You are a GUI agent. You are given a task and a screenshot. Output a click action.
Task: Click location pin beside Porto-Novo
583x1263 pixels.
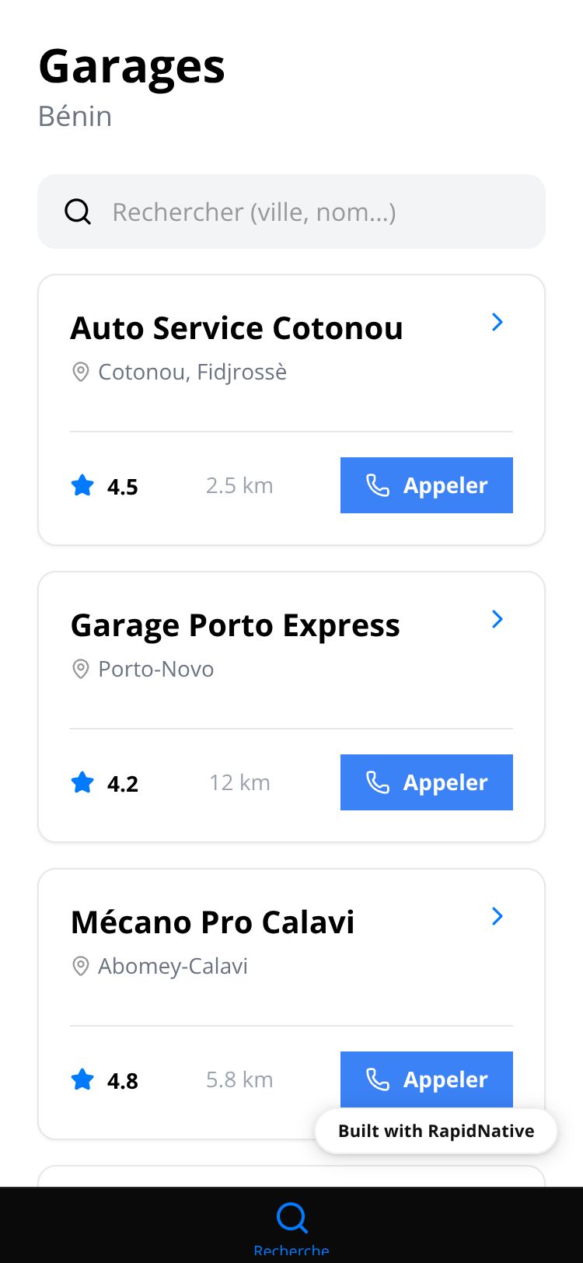point(80,669)
